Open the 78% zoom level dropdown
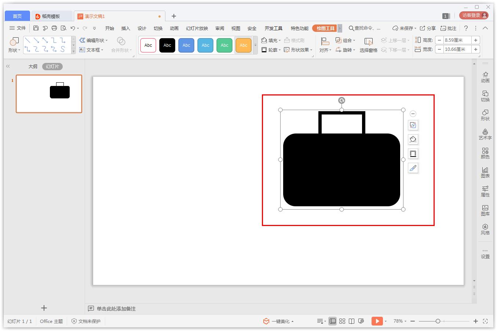The width and height of the screenshot is (497, 331). point(400,321)
